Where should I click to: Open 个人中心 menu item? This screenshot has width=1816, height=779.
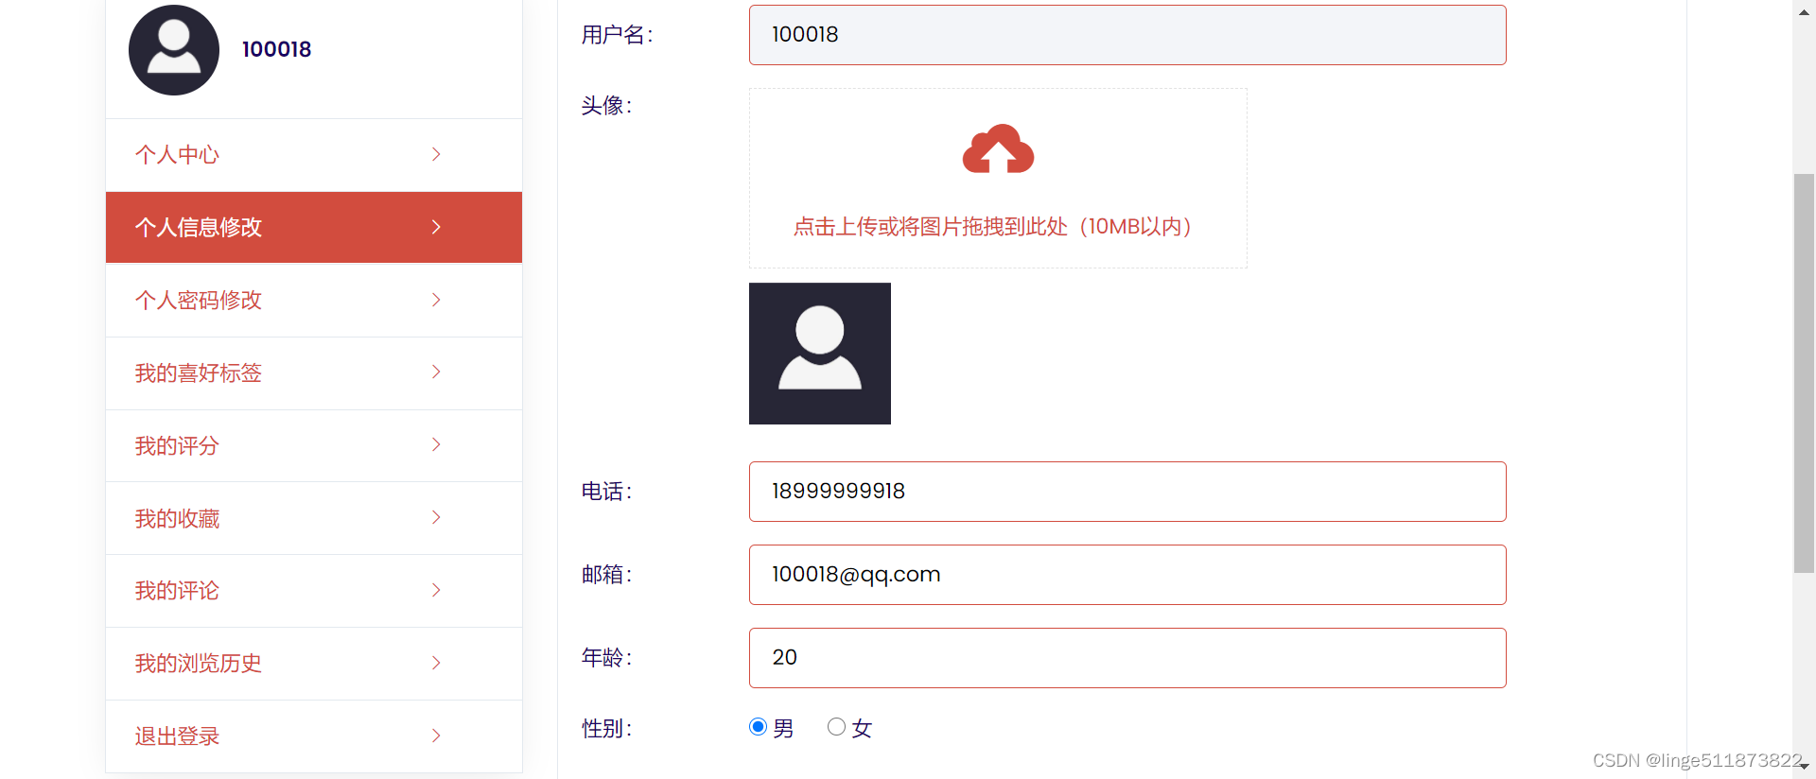tap(314, 155)
